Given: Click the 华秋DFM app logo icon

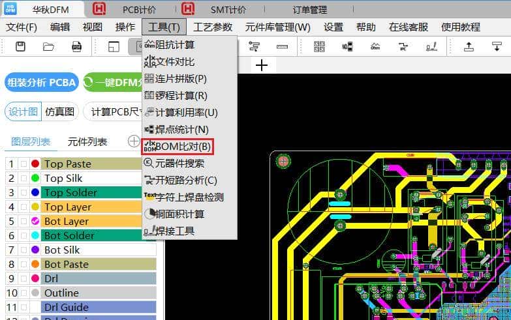Looking at the screenshot, I should [x=10, y=9].
